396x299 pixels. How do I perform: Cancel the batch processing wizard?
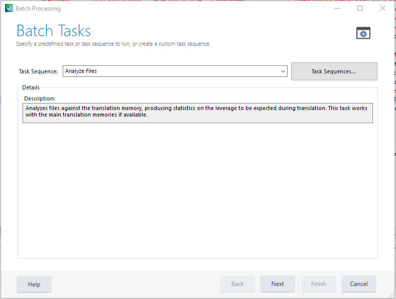coord(359,284)
